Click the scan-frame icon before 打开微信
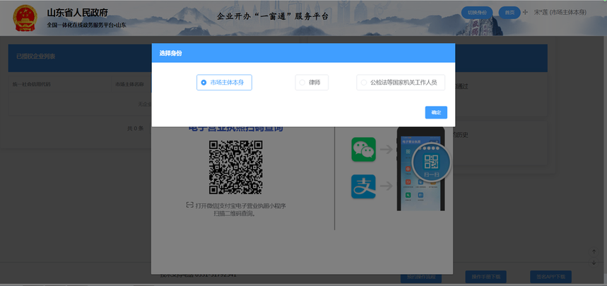607x286 pixels. click(x=189, y=205)
